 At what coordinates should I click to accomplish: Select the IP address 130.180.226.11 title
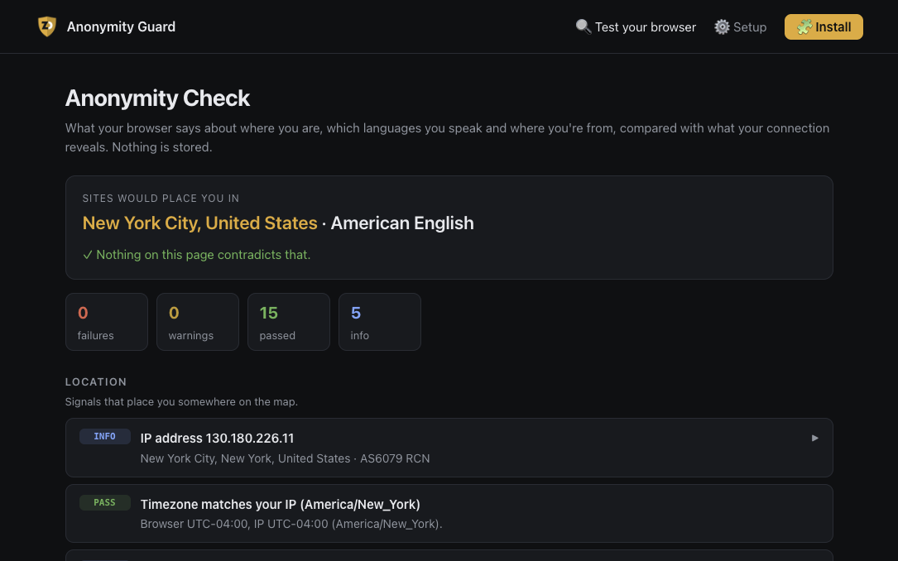[217, 438]
